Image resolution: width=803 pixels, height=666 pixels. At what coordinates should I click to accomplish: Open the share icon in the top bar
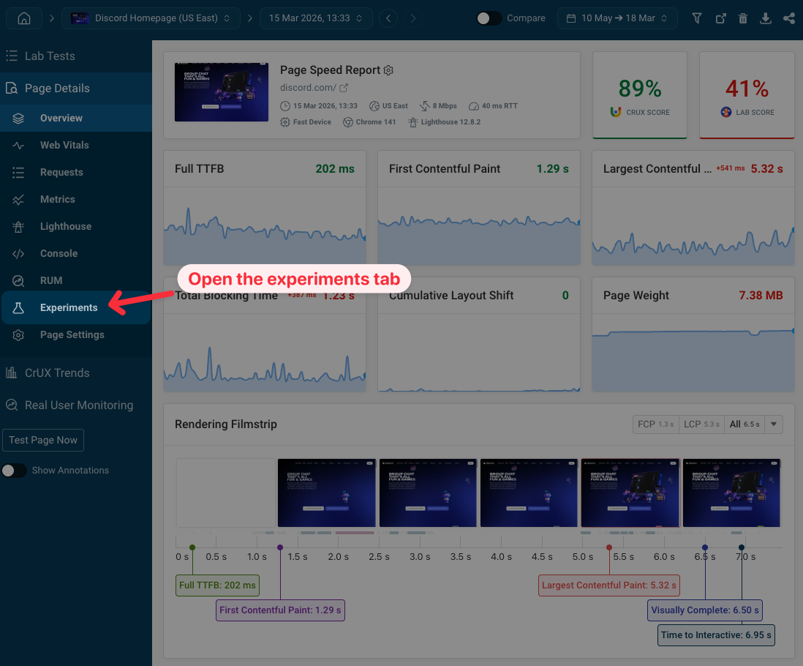[789, 18]
